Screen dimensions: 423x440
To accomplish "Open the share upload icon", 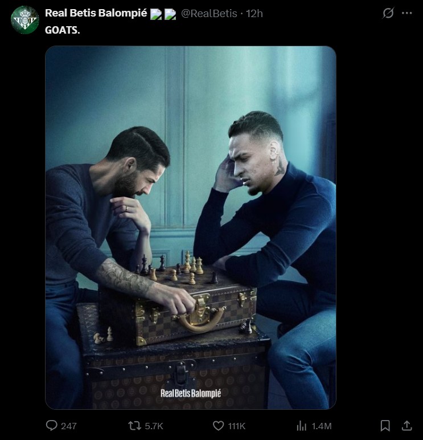I will pyautogui.click(x=406, y=426).
